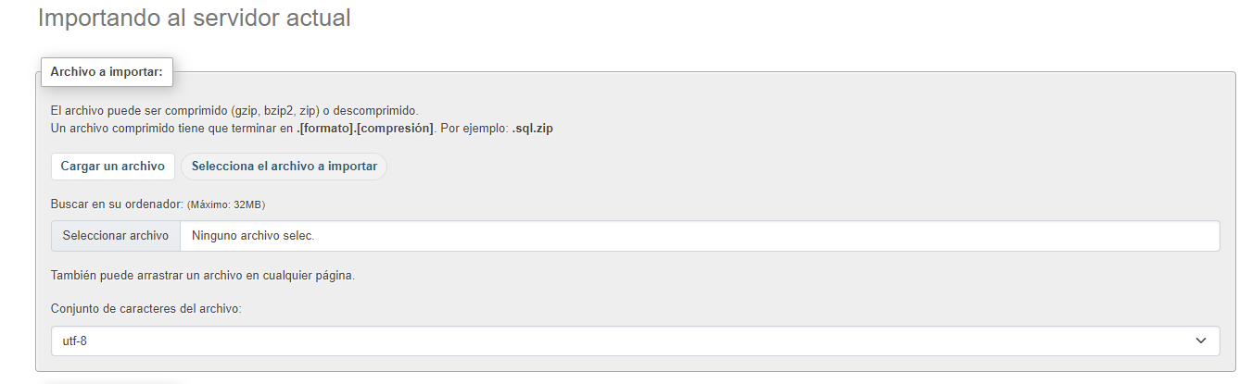
Task: Click the dropdown chevron arrow of the charset selector
Action: click(1201, 341)
